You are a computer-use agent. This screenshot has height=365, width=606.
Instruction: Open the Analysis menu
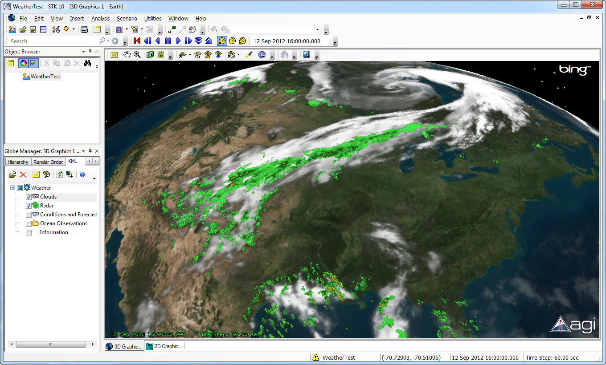[100, 19]
